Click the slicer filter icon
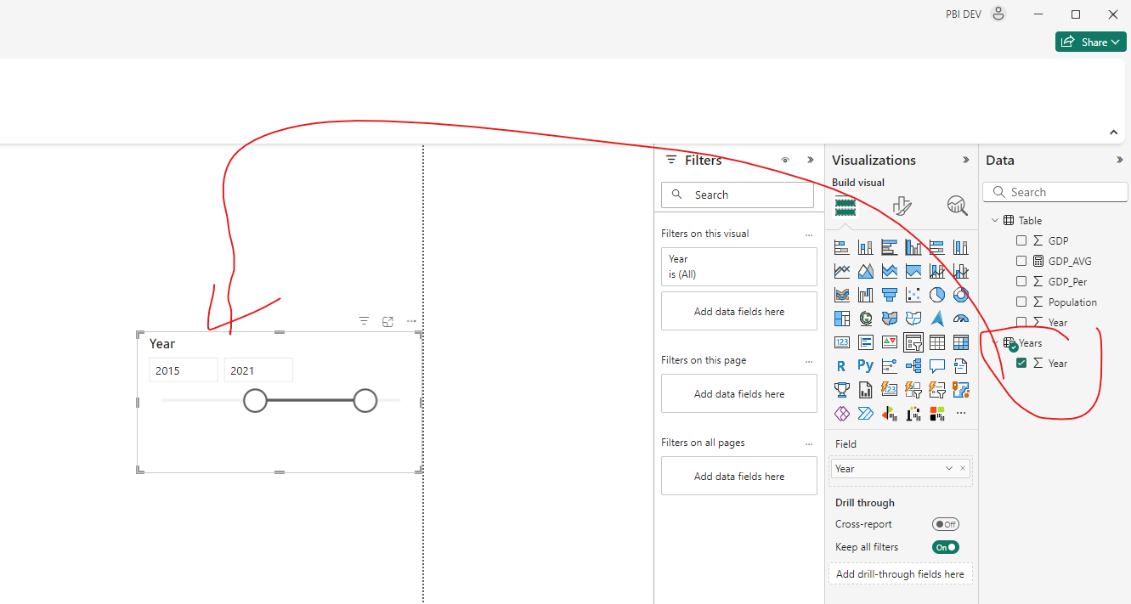 coord(364,321)
